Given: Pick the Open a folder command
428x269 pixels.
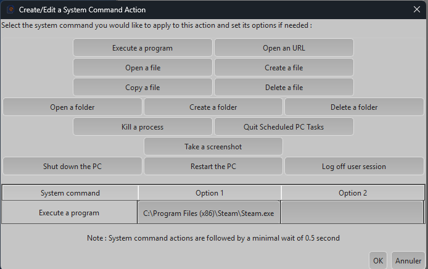Looking at the screenshot, I should (72, 107).
